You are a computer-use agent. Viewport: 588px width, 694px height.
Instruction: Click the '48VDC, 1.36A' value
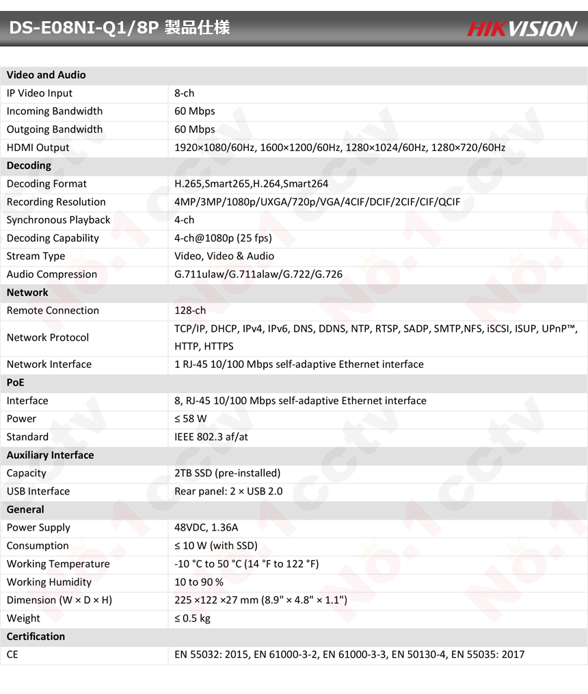(x=206, y=528)
